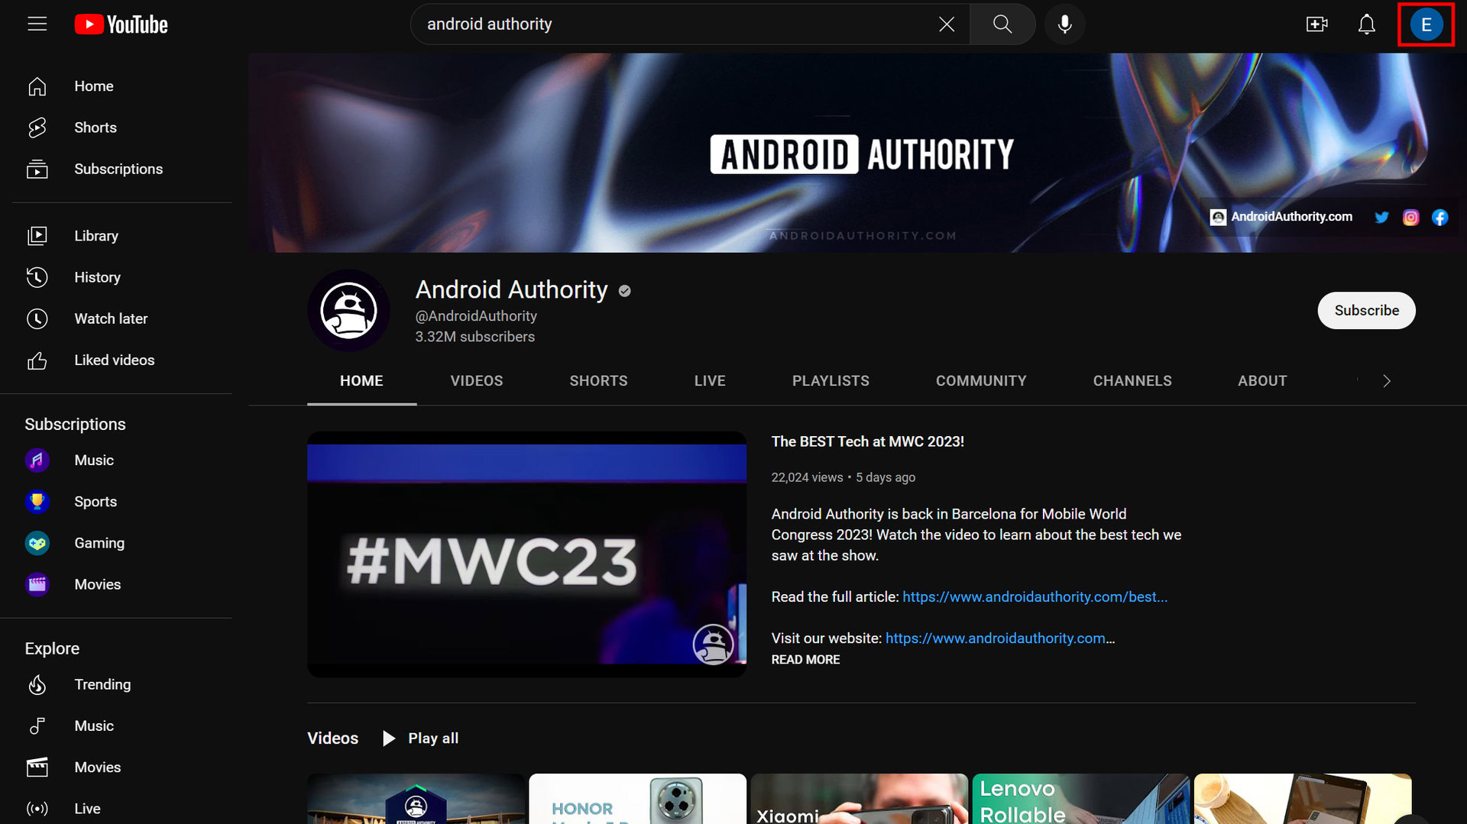Image resolution: width=1467 pixels, height=824 pixels.
Task: Show more channel tabs with the arrow
Action: [1387, 381]
